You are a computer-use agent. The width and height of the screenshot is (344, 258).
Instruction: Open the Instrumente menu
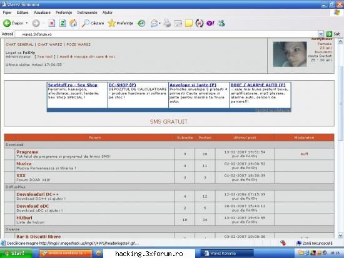point(87,13)
